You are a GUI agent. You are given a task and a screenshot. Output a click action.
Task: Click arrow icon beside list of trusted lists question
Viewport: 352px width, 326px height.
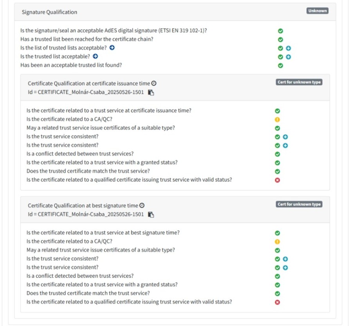[x=112, y=48]
